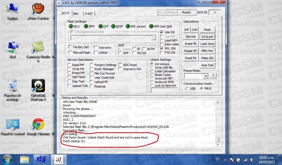Choose the USB communication mode
Image resolution: width=282 pixels, height=165 pixels.
187,89
